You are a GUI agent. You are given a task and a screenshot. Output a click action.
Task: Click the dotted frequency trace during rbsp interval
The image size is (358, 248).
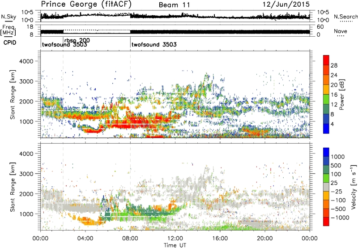97,30
